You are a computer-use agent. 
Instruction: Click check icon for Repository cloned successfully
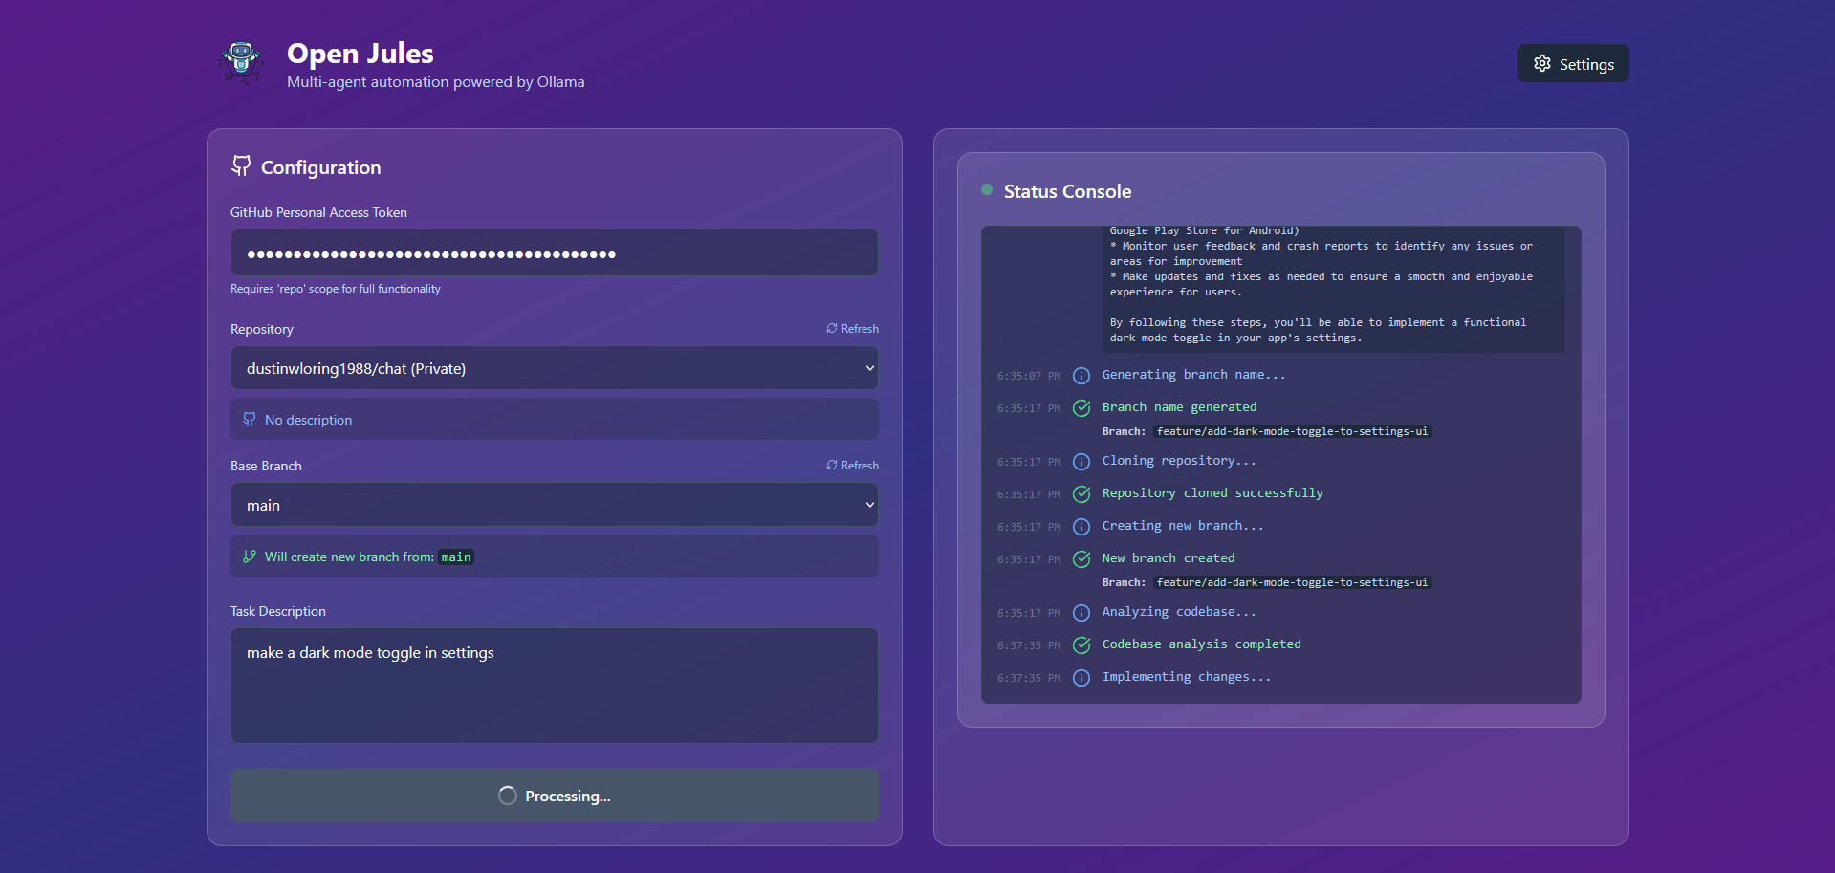point(1081,494)
